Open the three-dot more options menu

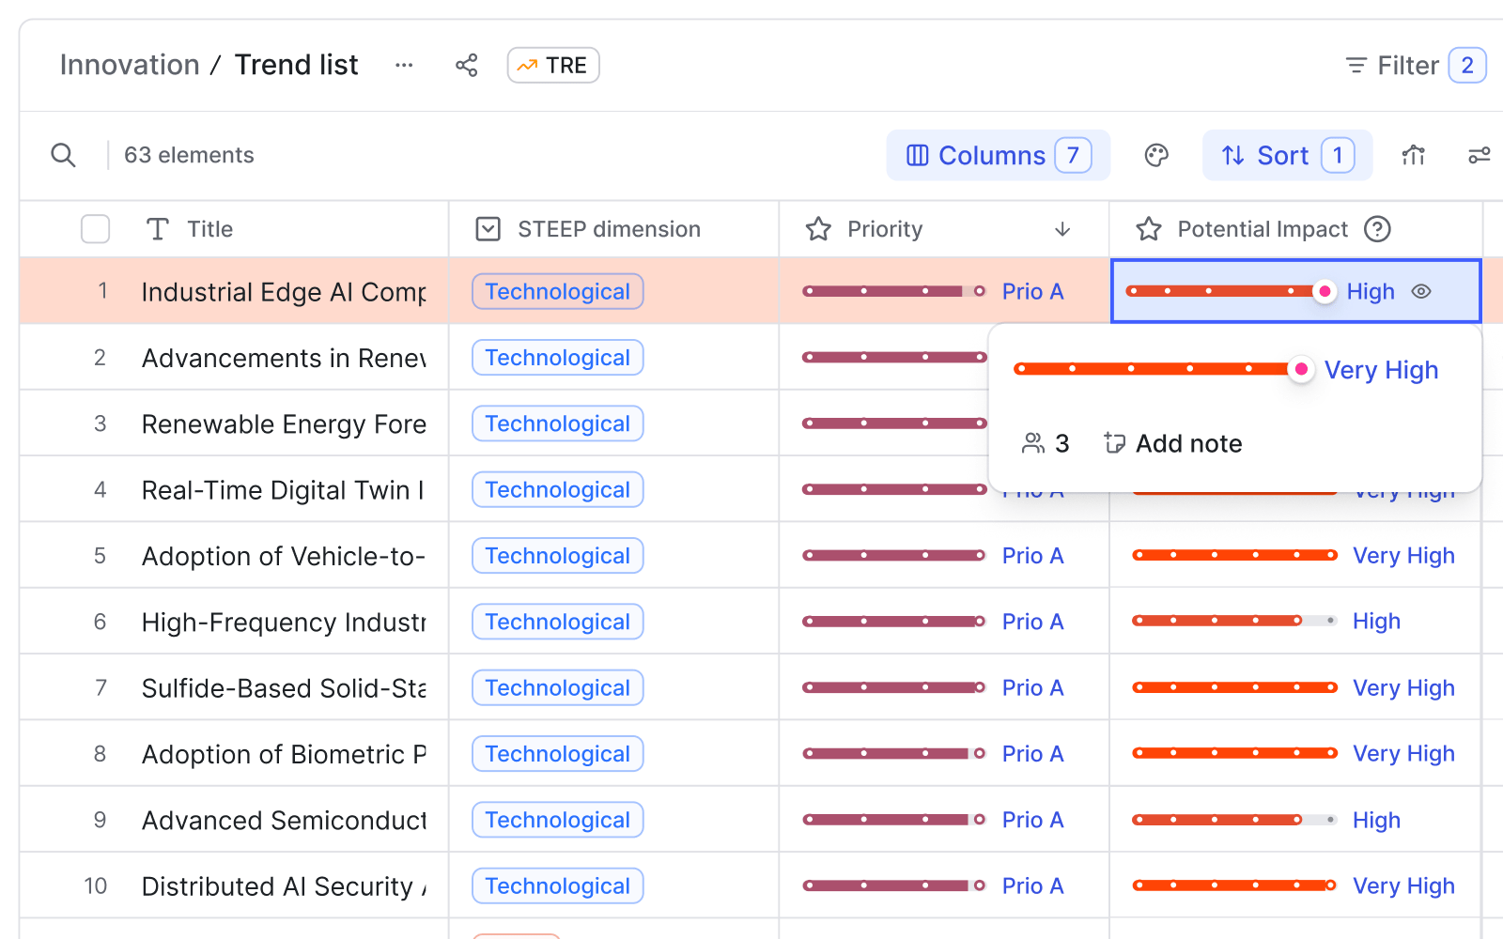(x=404, y=65)
